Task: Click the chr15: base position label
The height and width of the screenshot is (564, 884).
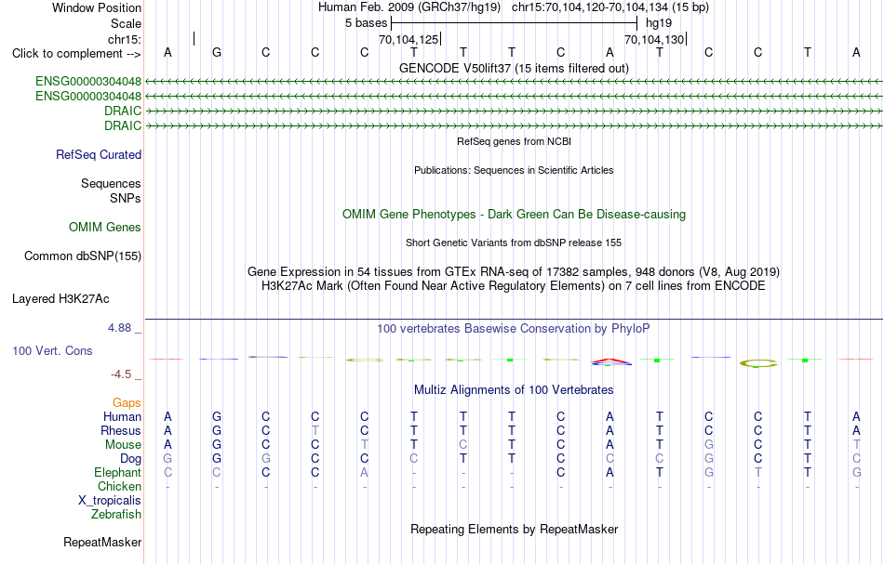Action: coord(124,39)
